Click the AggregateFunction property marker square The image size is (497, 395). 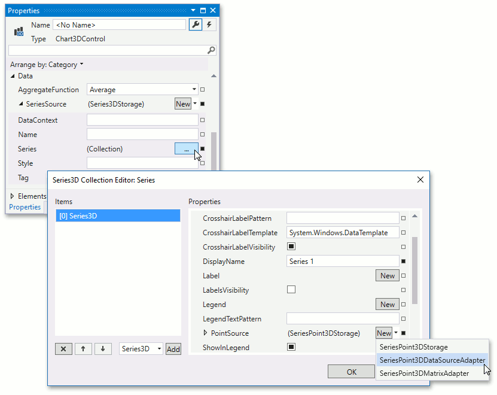coord(203,89)
